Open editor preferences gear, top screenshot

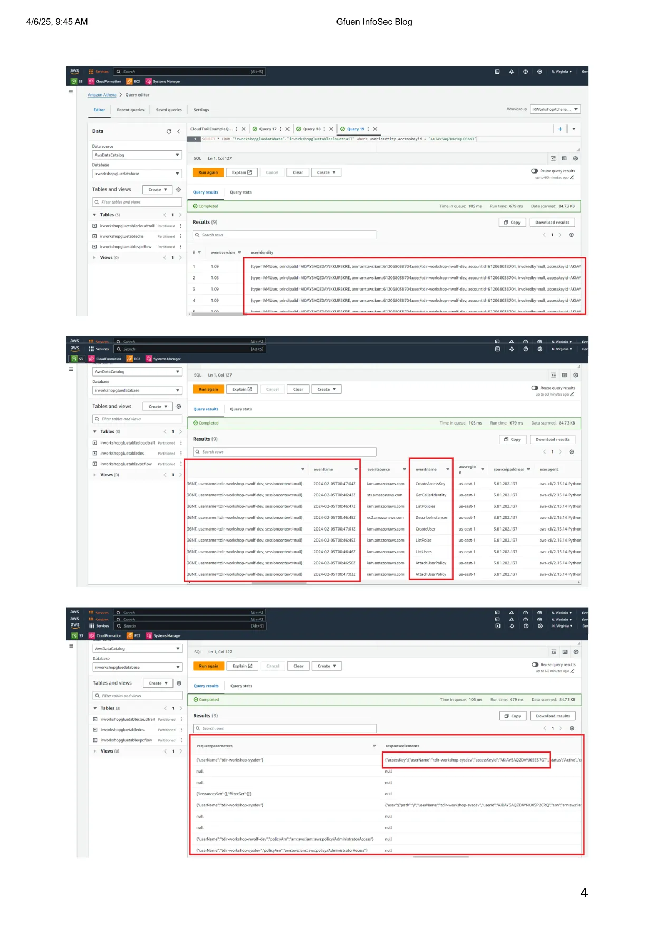coord(575,158)
